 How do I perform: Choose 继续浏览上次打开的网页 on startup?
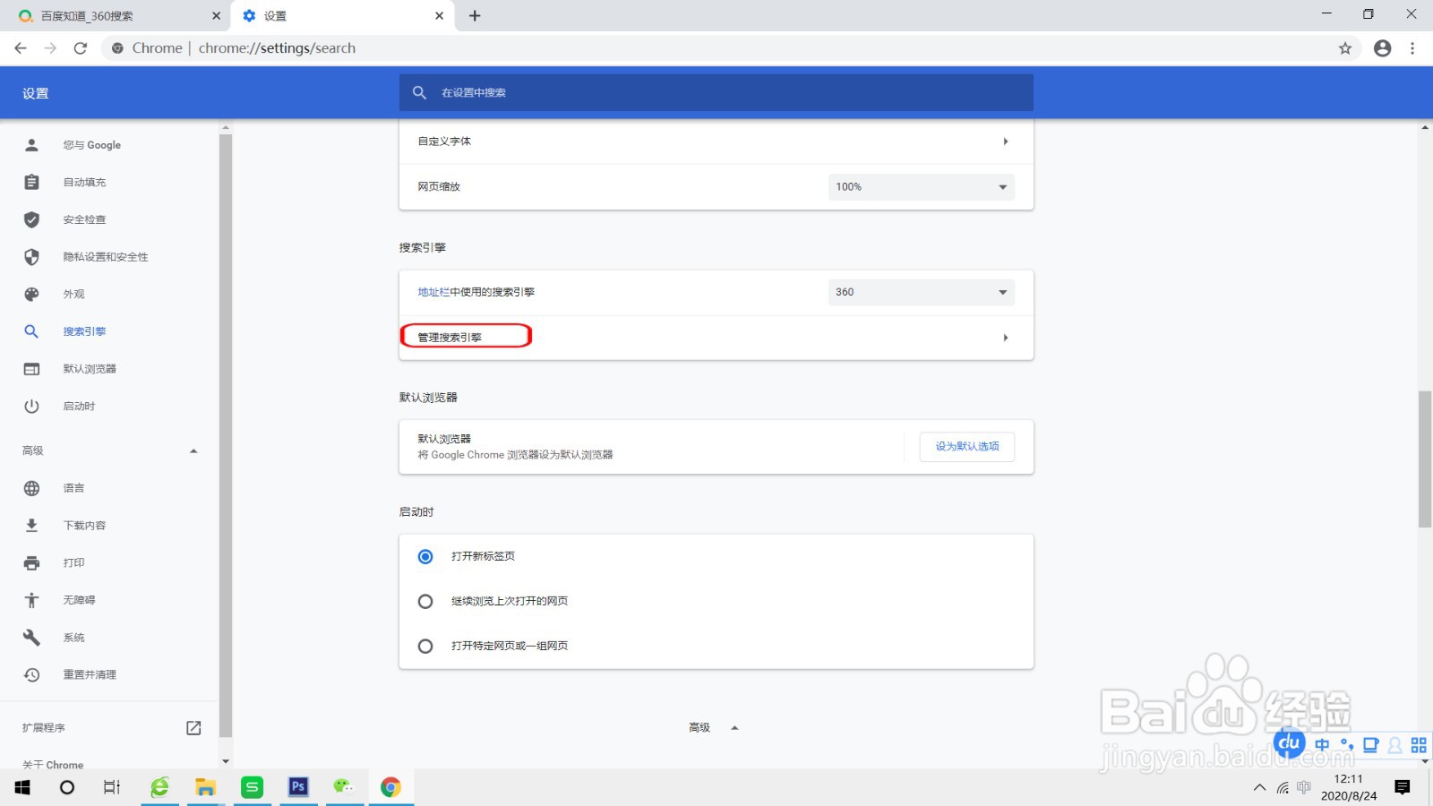pyautogui.click(x=425, y=601)
